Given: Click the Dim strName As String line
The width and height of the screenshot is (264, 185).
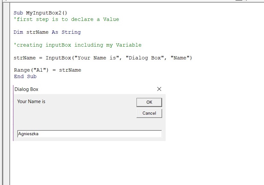Looking at the screenshot, I should click(47, 32).
